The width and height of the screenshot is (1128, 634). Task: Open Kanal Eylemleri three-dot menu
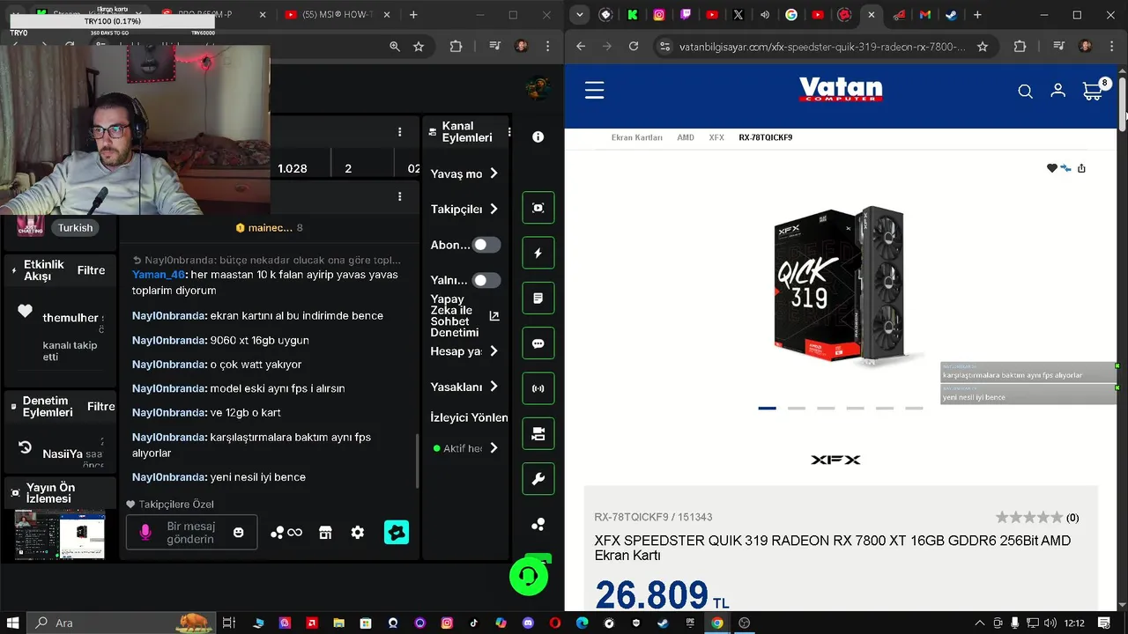(x=508, y=133)
